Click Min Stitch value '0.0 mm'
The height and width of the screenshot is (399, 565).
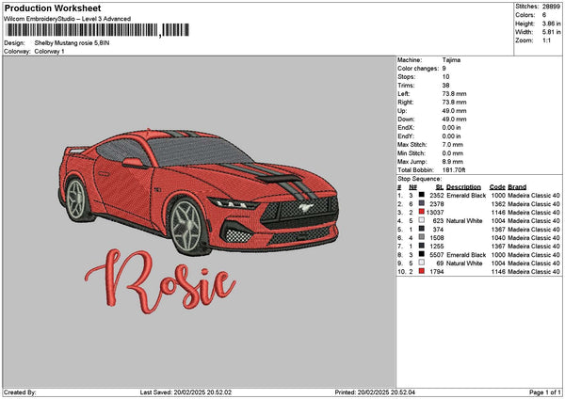click(x=453, y=153)
